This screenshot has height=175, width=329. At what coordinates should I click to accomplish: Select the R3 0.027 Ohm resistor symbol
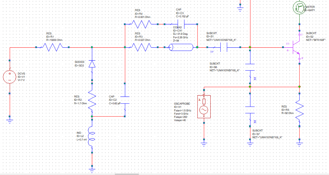pyautogui.click(x=141, y=47)
